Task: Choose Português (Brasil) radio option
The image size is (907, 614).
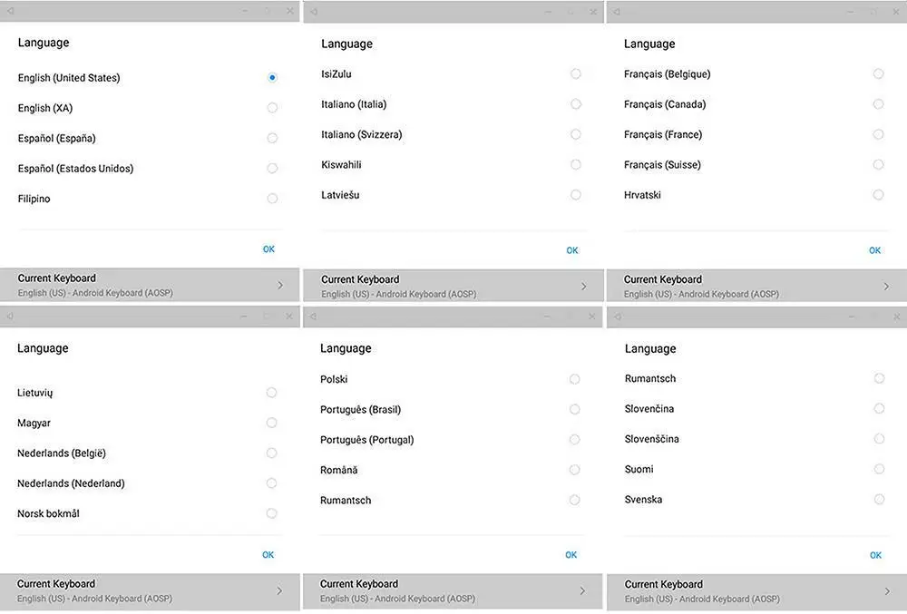Action: point(574,409)
